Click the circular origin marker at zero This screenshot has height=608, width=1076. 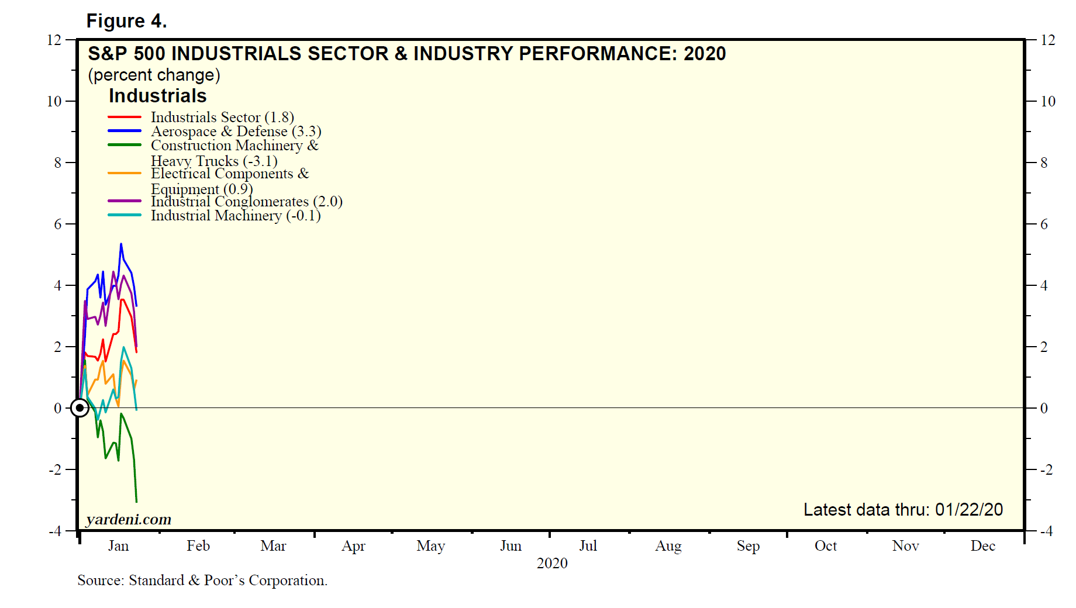pyautogui.click(x=80, y=408)
